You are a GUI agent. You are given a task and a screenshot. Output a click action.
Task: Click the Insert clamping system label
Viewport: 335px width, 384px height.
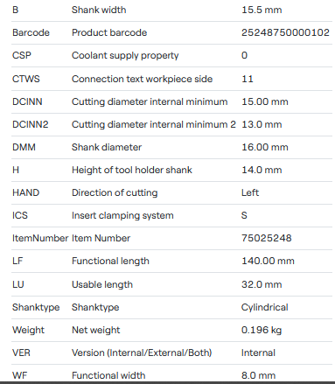(122, 215)
